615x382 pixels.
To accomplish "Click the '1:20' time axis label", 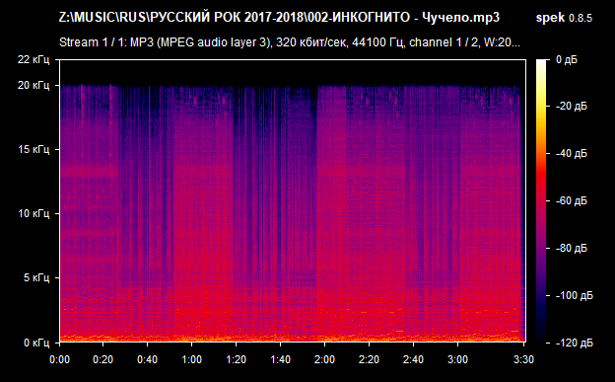I will point(237,359).
